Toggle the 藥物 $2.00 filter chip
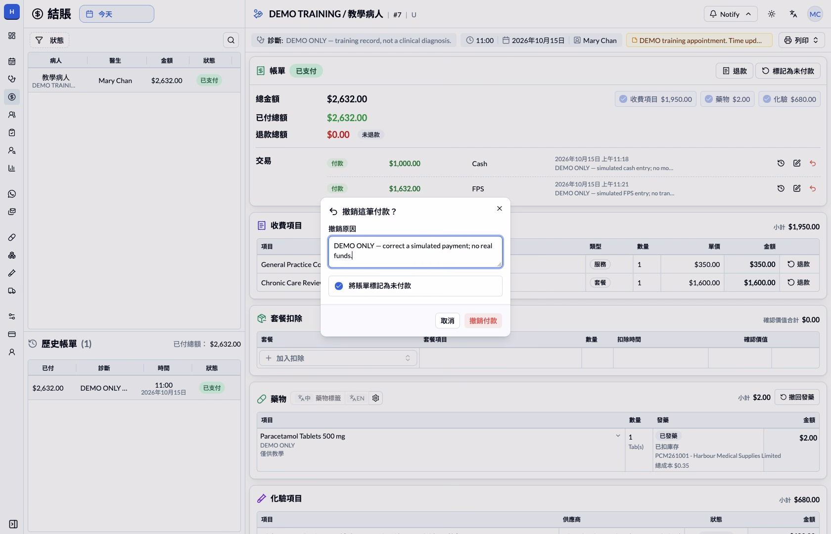This screenshot has width=831, height=534. pos(727,99)
